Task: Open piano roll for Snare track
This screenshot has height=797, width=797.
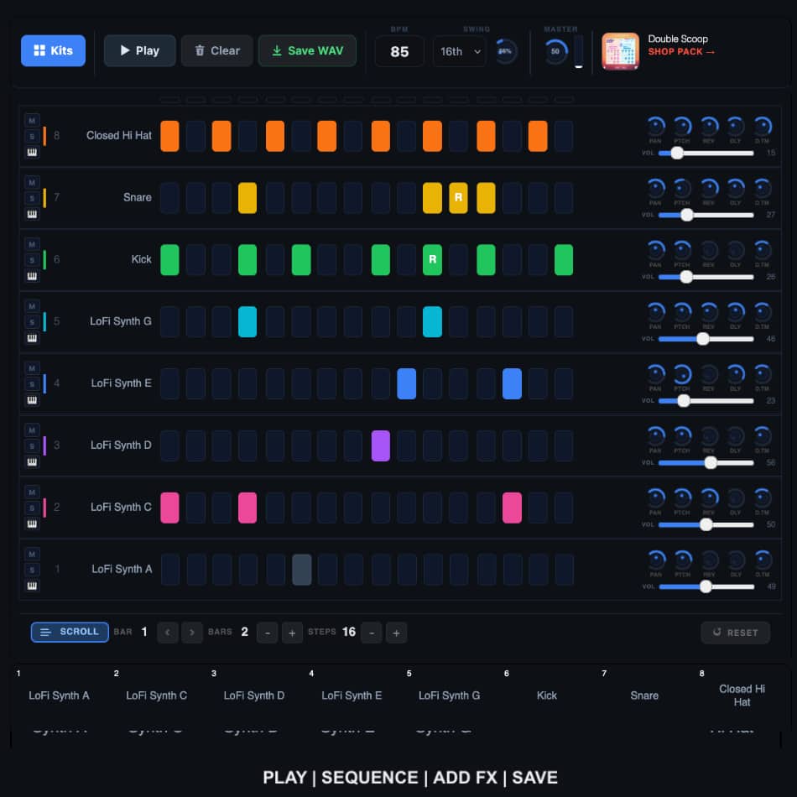Action: pyautogui.click(x=32, y=214)
